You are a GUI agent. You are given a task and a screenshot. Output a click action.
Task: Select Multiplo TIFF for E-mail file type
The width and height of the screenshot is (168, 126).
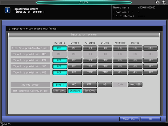point(90,48)
